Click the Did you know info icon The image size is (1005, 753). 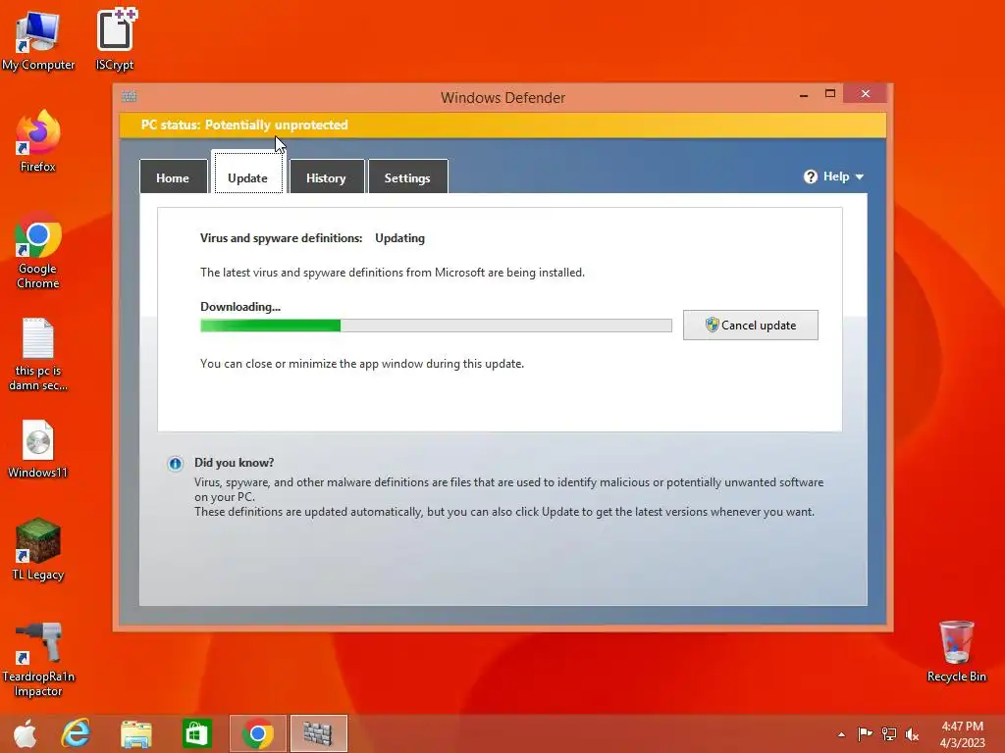pos(175,464)
